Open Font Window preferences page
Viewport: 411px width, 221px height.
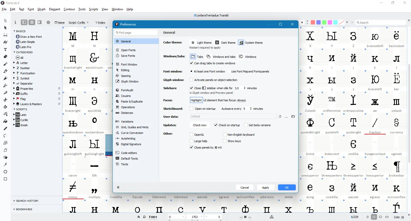coord(129,65)
